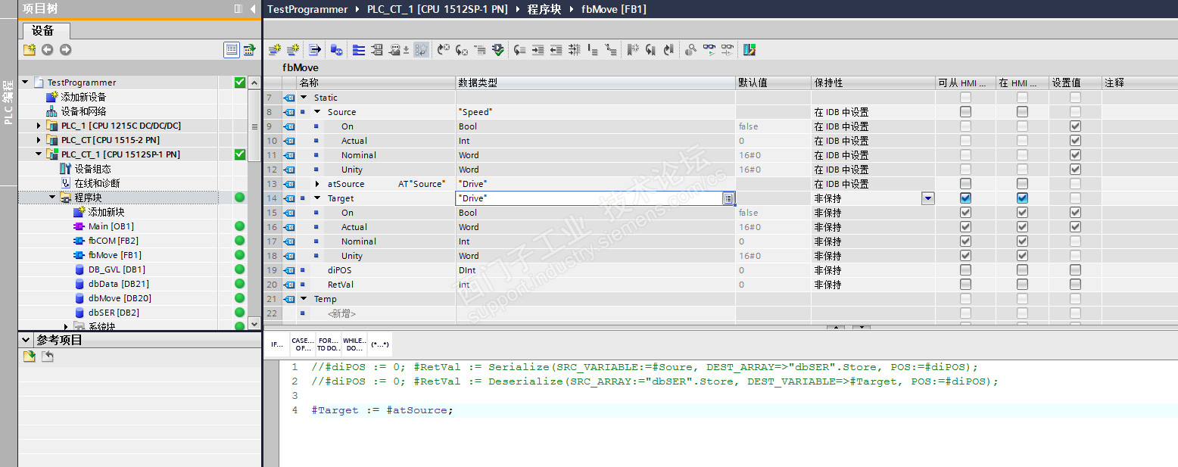The height and width of the screenshot is (467, 1178).
Task: Toggle the overview table view icon in project tree
Action: 232,50
